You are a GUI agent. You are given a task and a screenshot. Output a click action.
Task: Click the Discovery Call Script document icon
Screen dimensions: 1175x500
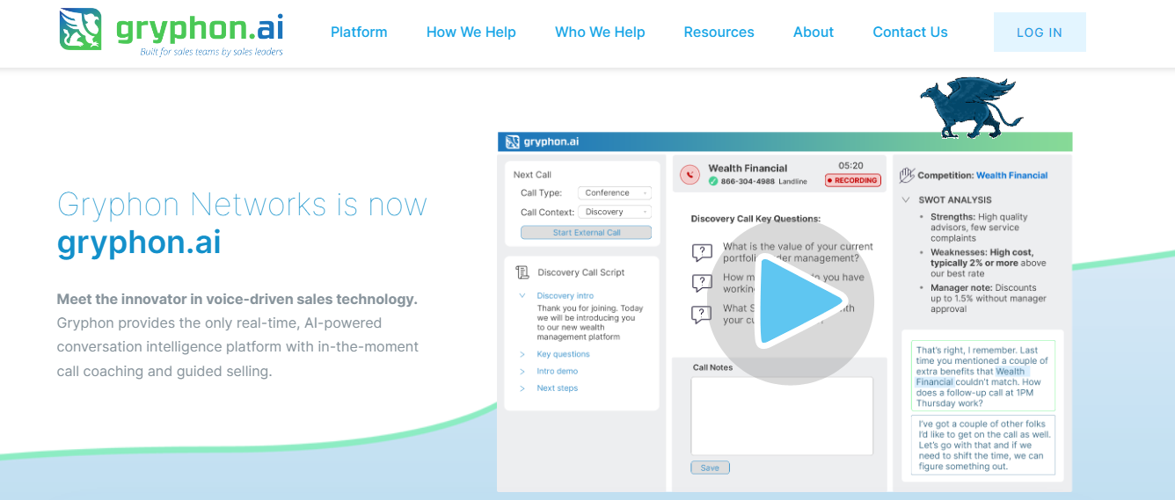(522, 272)
